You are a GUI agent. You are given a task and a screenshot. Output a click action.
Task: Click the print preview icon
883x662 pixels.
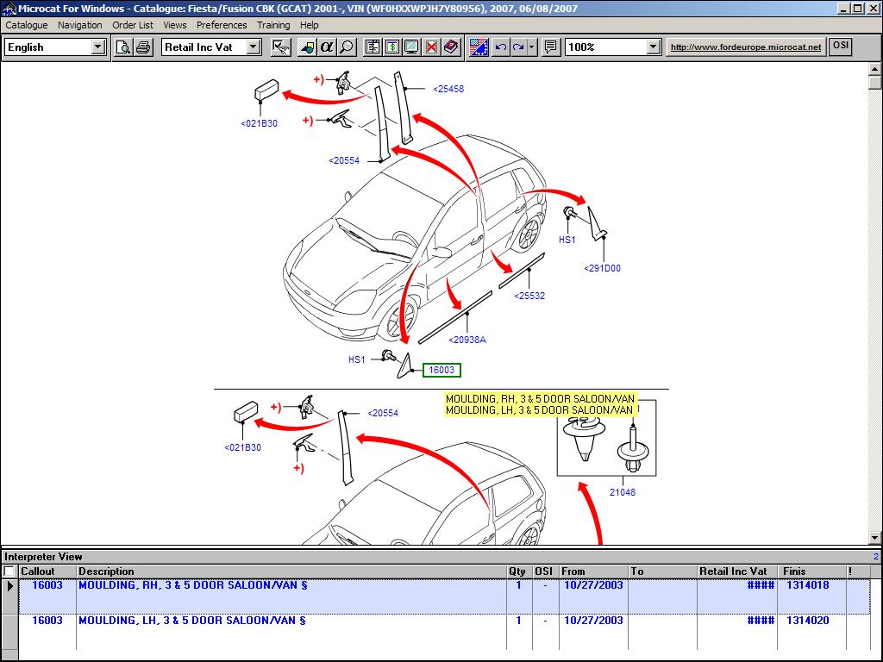pos(123,47)
